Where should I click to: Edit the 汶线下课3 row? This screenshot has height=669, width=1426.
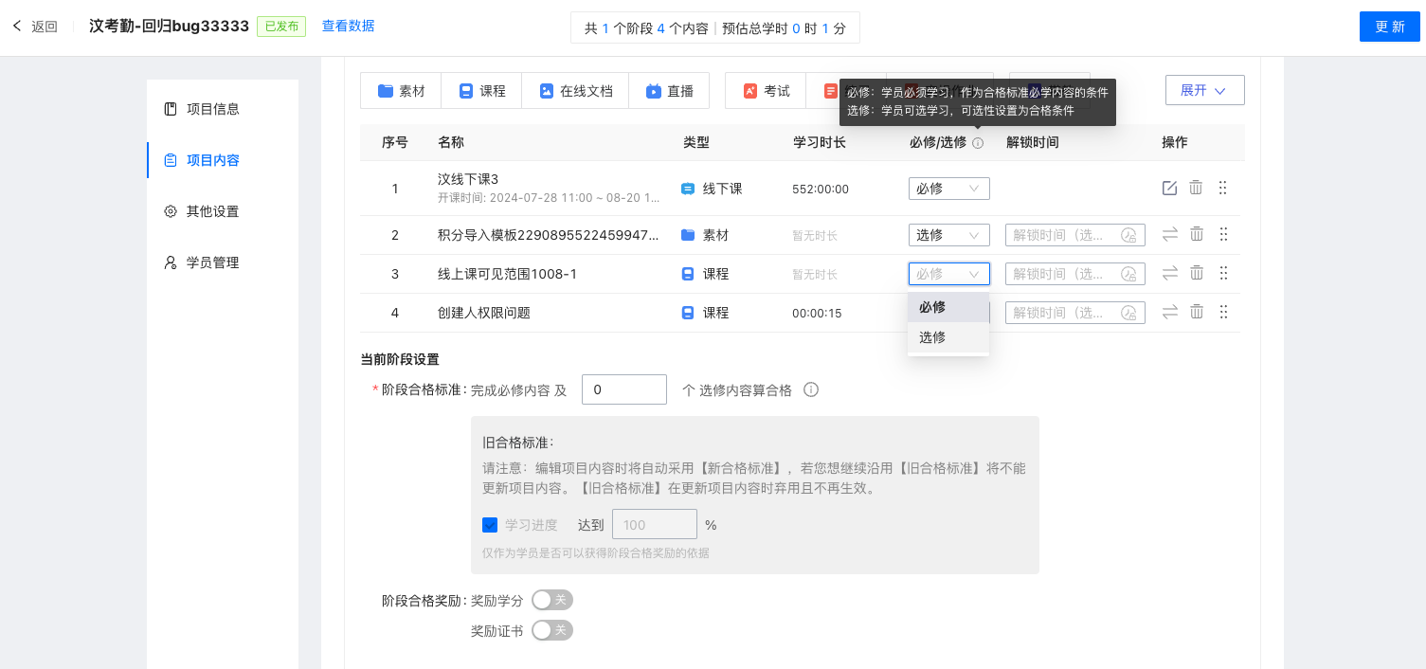click(x=1169, y=188)
